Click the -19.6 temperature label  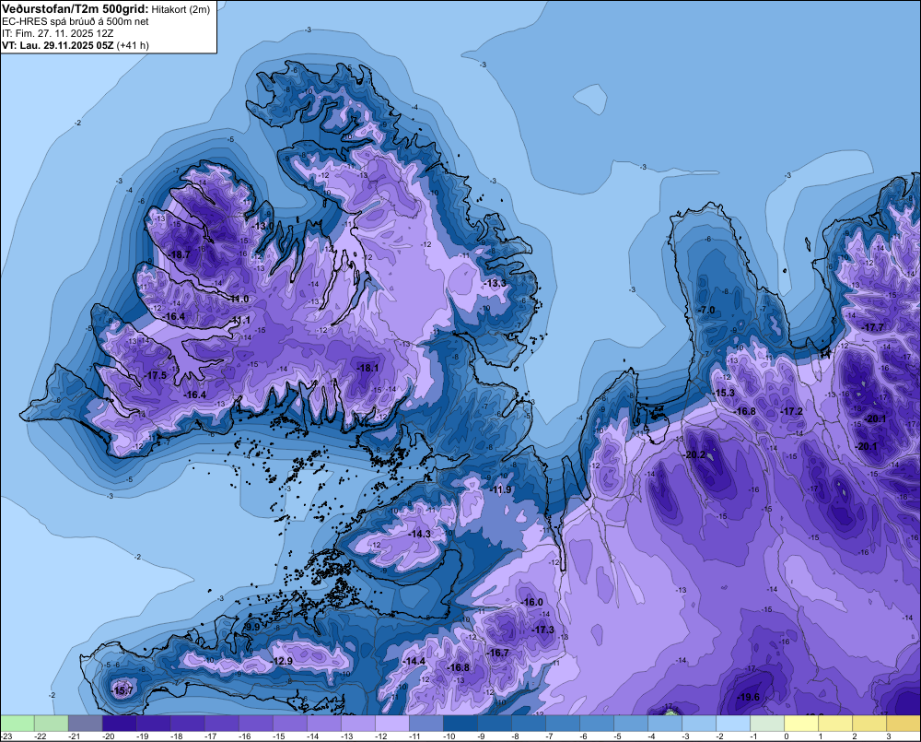(x=748, y=697)
